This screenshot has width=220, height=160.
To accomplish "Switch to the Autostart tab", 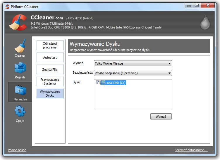I will (x=50, y=58).
